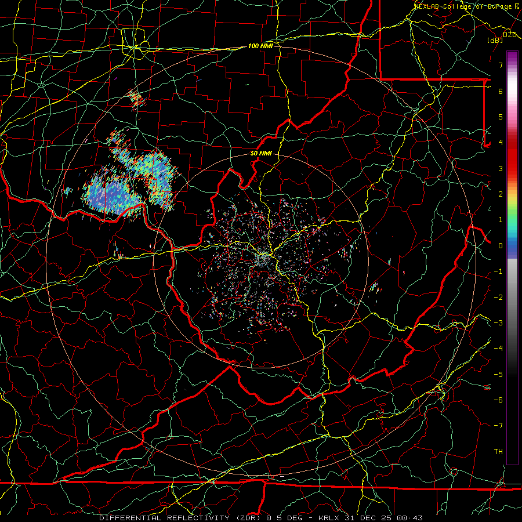
Task: Click the '1' value on color scale
Action: point(501,220)
